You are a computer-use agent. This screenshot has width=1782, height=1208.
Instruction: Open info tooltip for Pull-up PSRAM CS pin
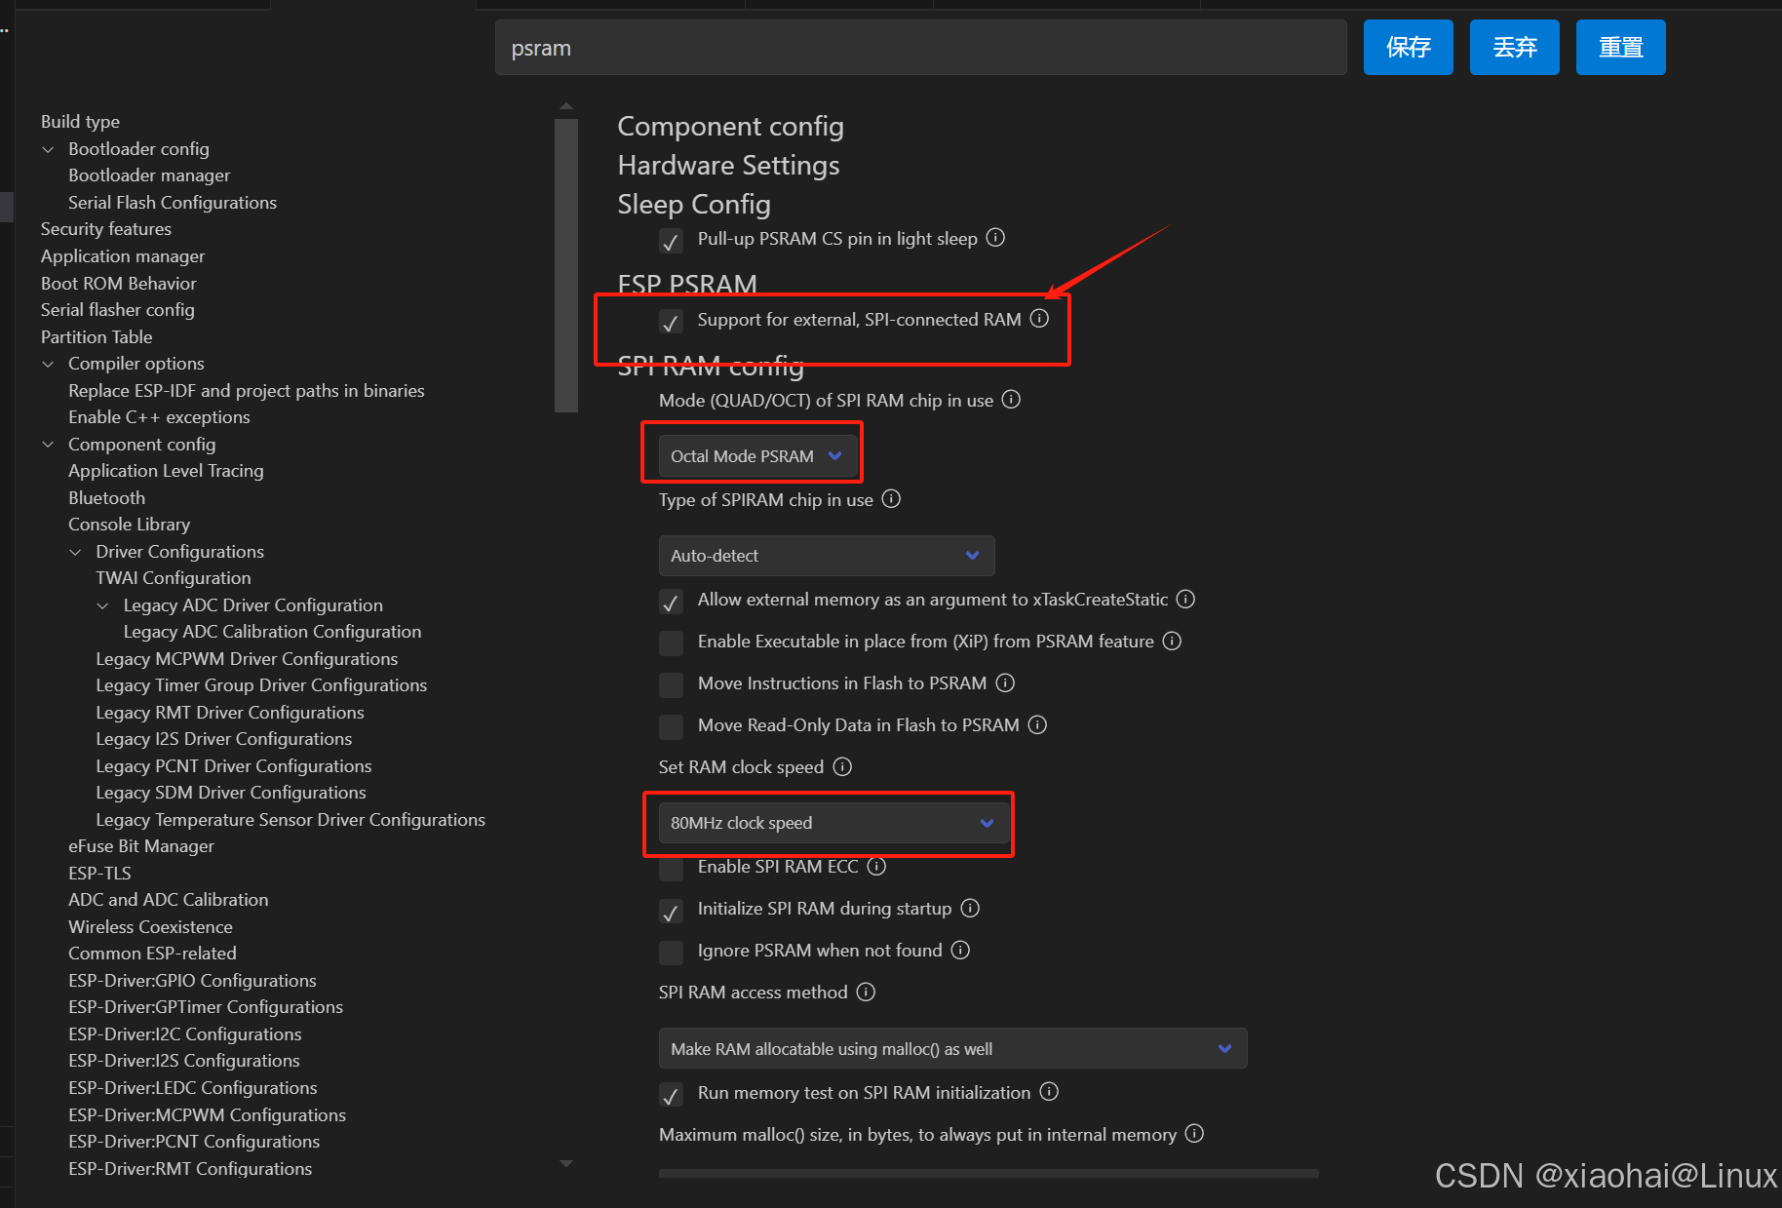[x=995, y=237]
